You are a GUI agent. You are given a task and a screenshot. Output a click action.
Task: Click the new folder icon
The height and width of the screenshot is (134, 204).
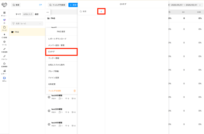click(40, 5)
